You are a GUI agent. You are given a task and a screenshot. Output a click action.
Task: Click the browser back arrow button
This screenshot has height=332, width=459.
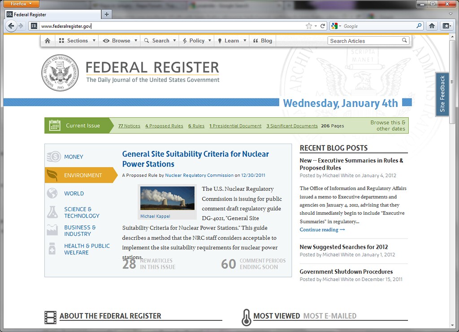(x=11, y=26)
